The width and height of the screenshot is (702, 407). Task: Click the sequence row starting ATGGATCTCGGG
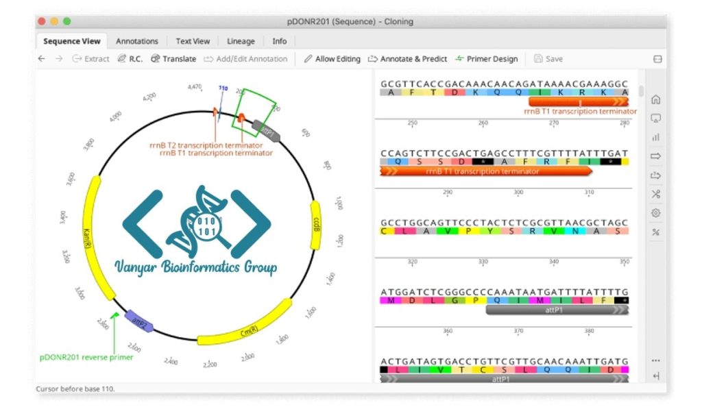click(x=504, y=292)
